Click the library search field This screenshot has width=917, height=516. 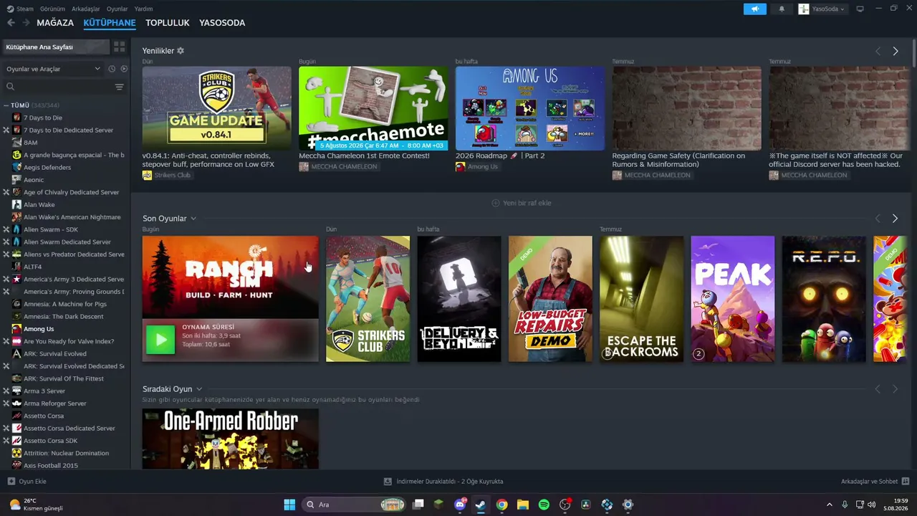click(57, 87)
